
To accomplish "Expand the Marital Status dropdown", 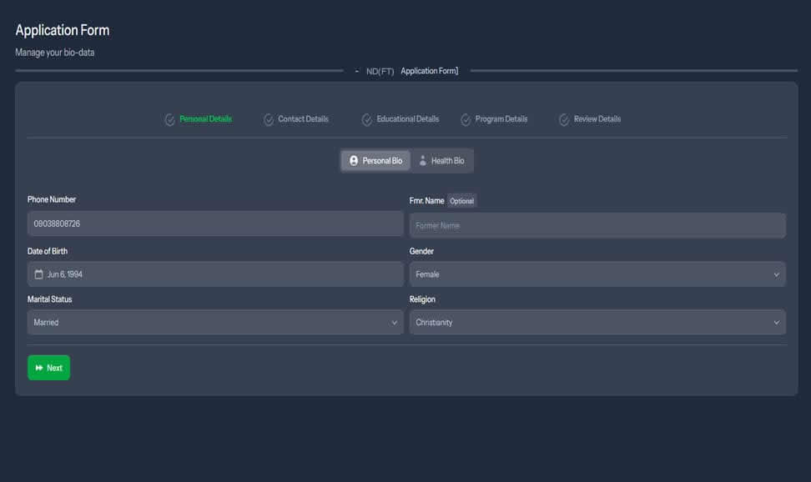I will [x=214, y=323].
